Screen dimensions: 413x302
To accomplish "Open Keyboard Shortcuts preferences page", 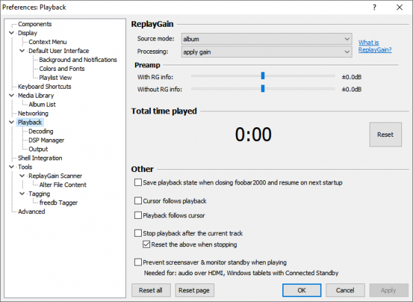I will coord(44,87).
